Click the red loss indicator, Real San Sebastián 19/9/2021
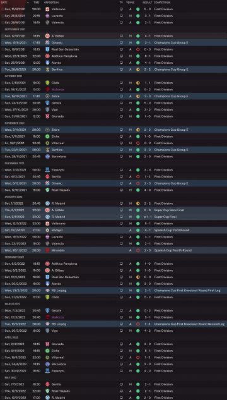Screen dimensions: 227x400 coord(138,49)
